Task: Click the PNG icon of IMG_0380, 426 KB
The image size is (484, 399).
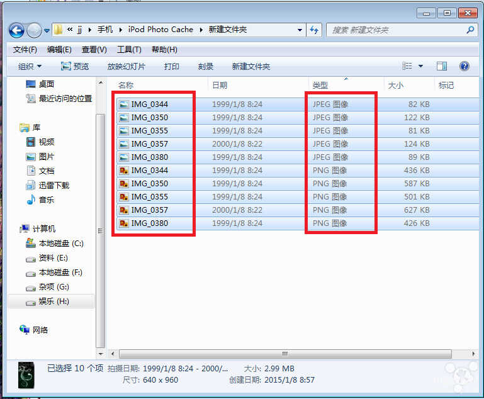Action: (124, 223)
